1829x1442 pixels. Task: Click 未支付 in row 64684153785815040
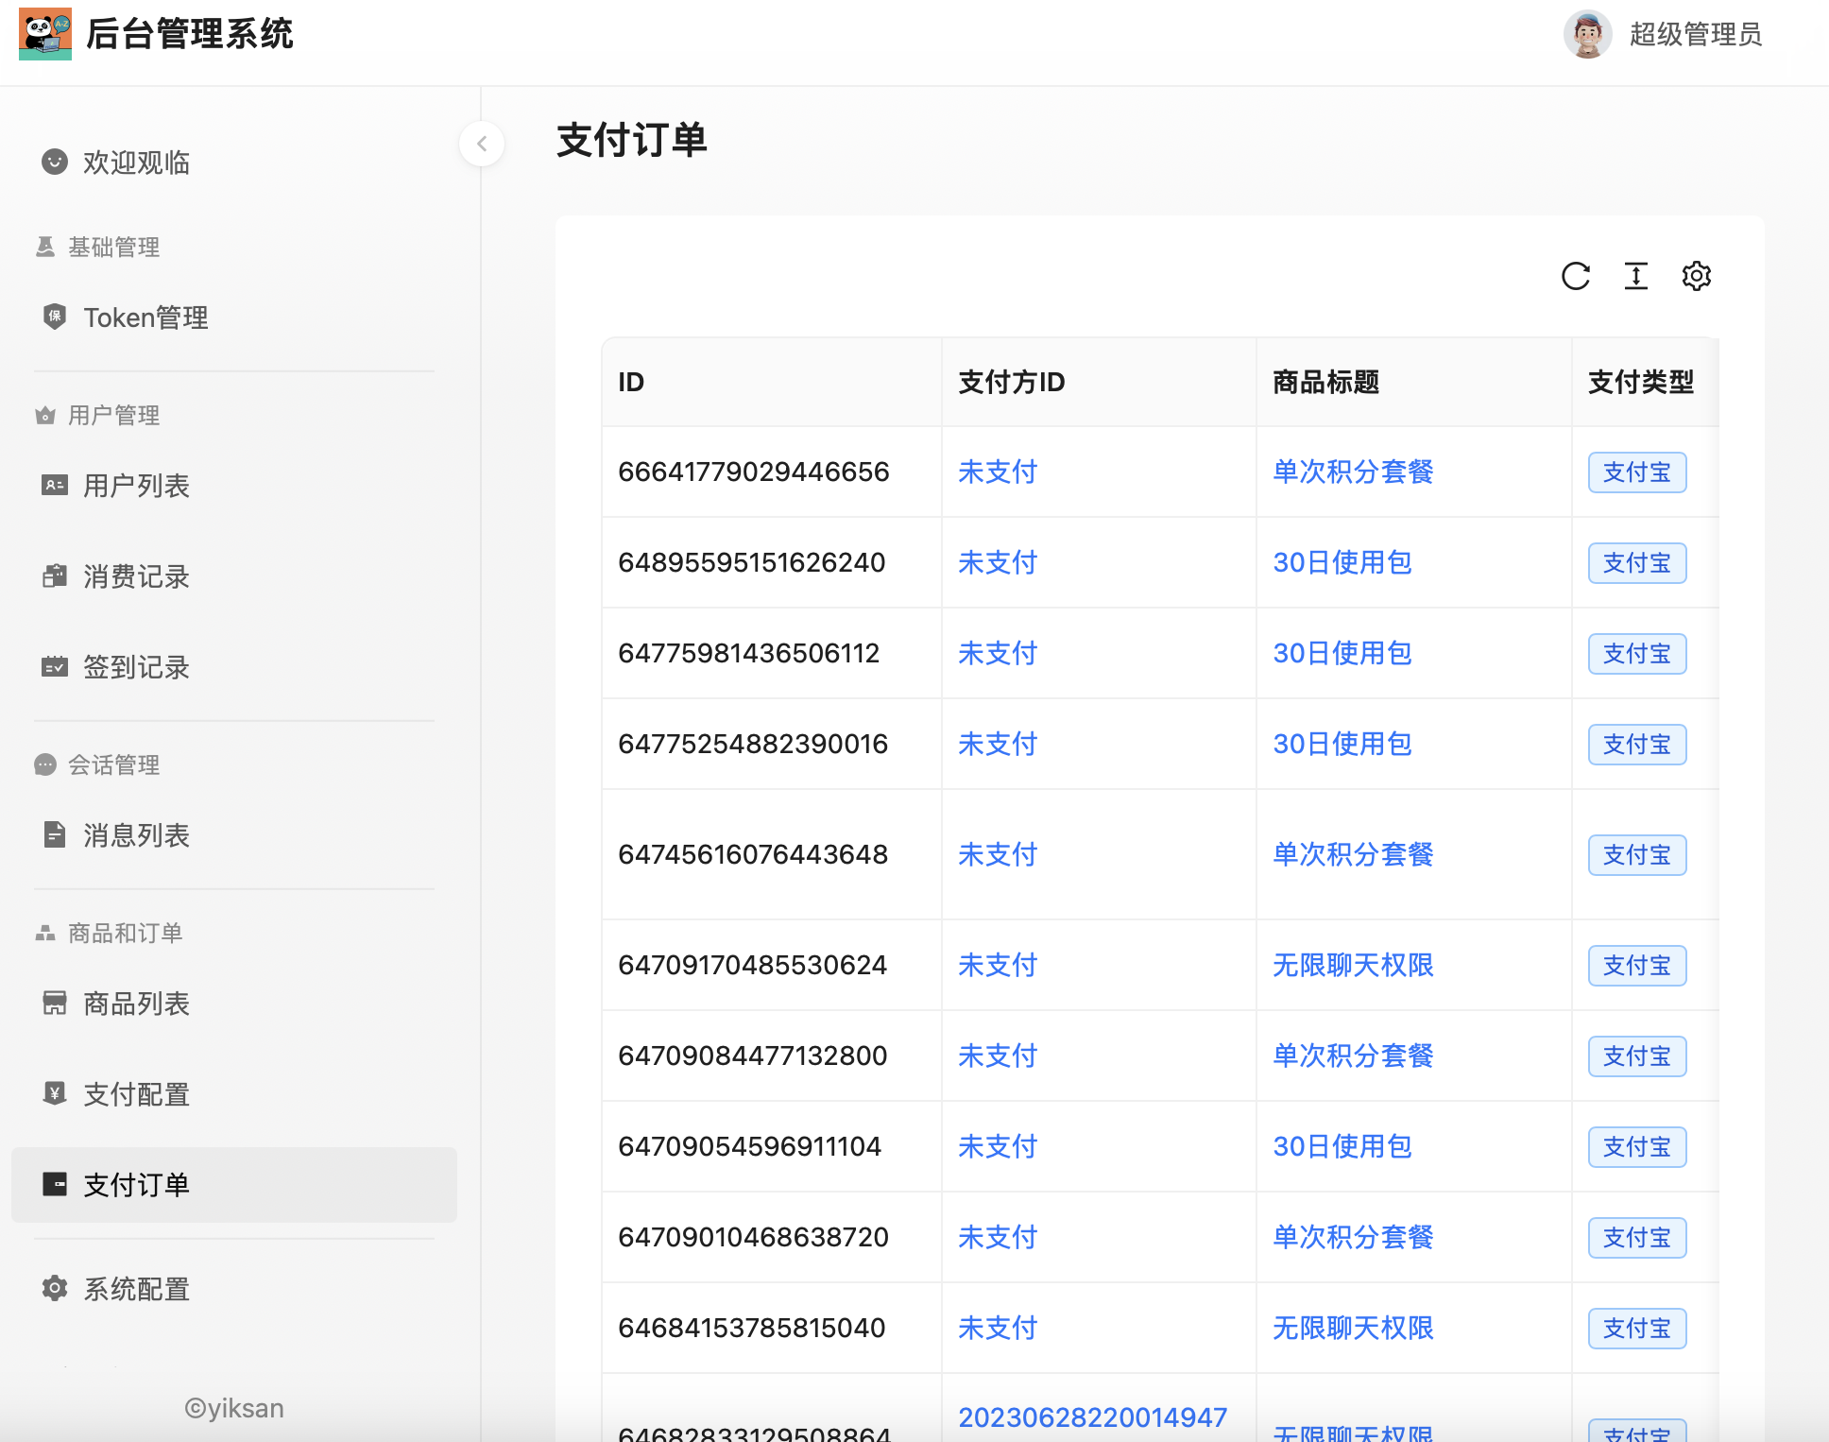(x=998, y=1328)
